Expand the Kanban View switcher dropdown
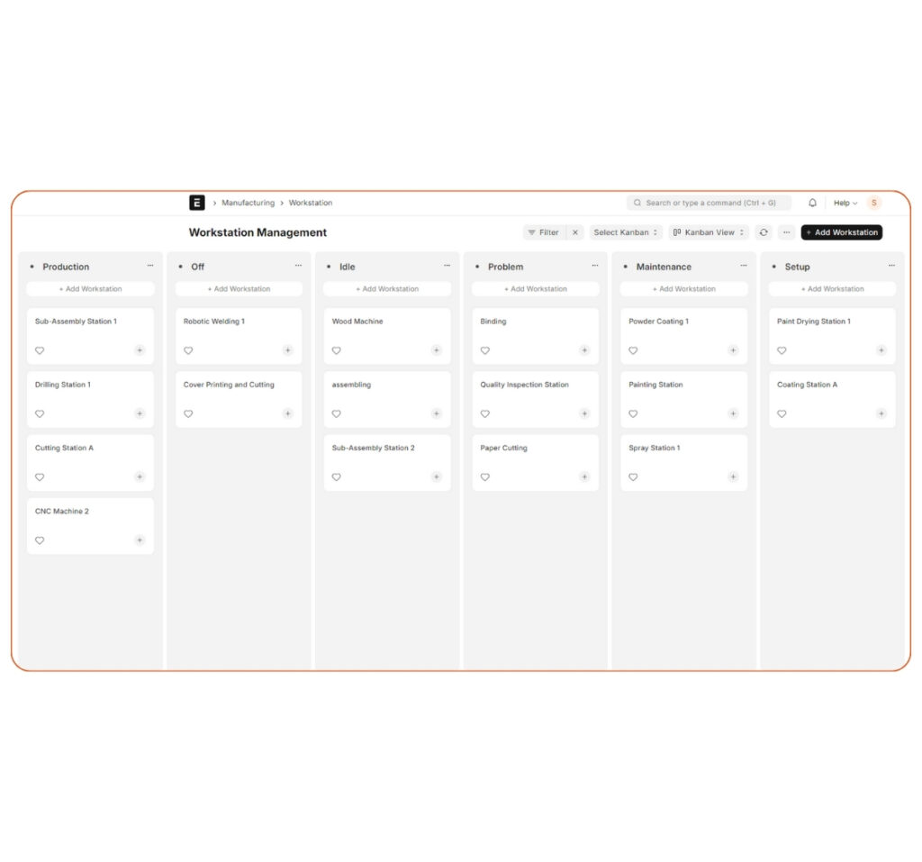922x862 pixels. click(x=741, y=232)
